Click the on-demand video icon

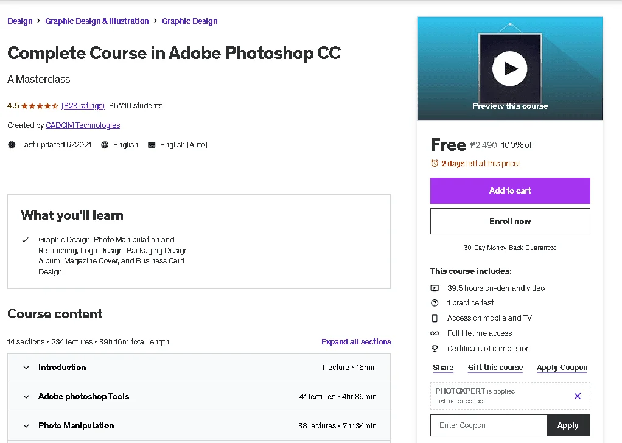tap(435, 288)
